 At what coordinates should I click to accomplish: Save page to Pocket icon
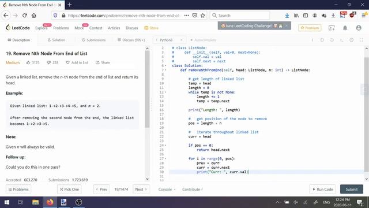(x=195, y=16)
